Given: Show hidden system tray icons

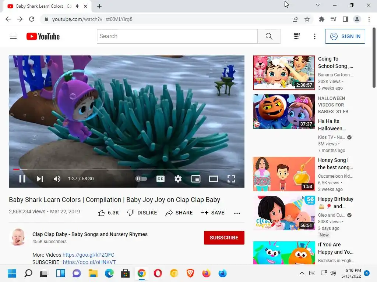Looking at the screenshot, I should click(x=302, y=273).
